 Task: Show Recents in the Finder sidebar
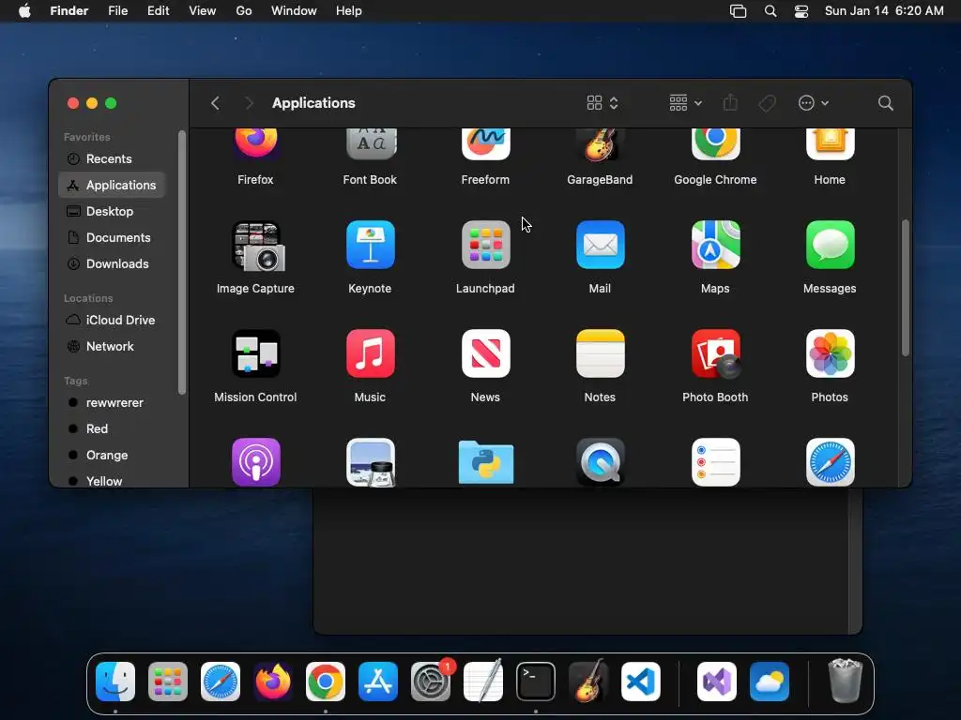112,158
